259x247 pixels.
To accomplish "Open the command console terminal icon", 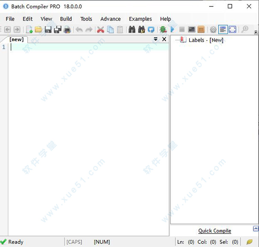I will (192, 29).
